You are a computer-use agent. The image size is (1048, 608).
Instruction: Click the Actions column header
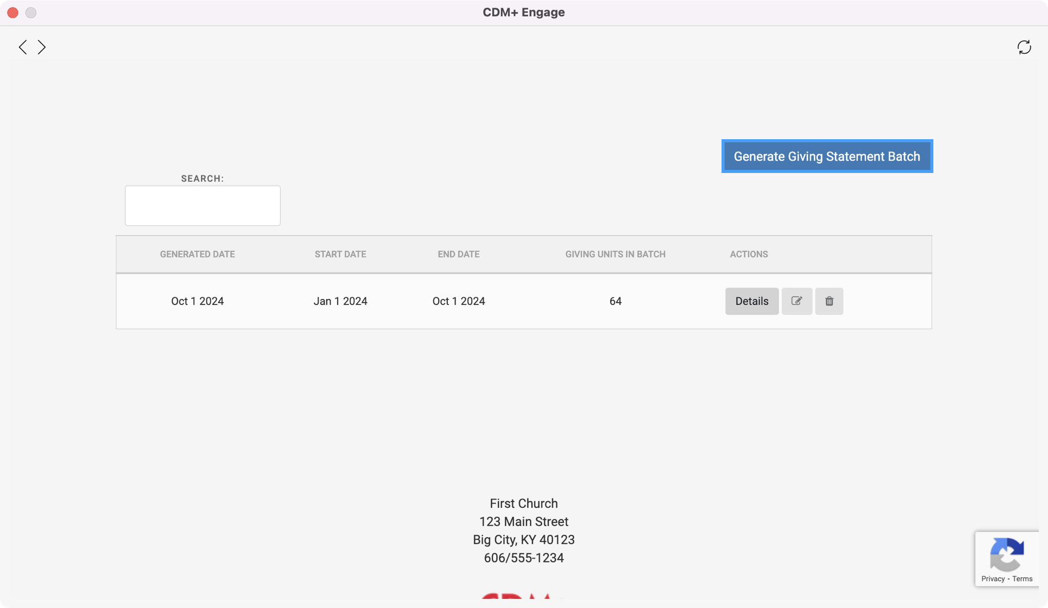(748, 254)
